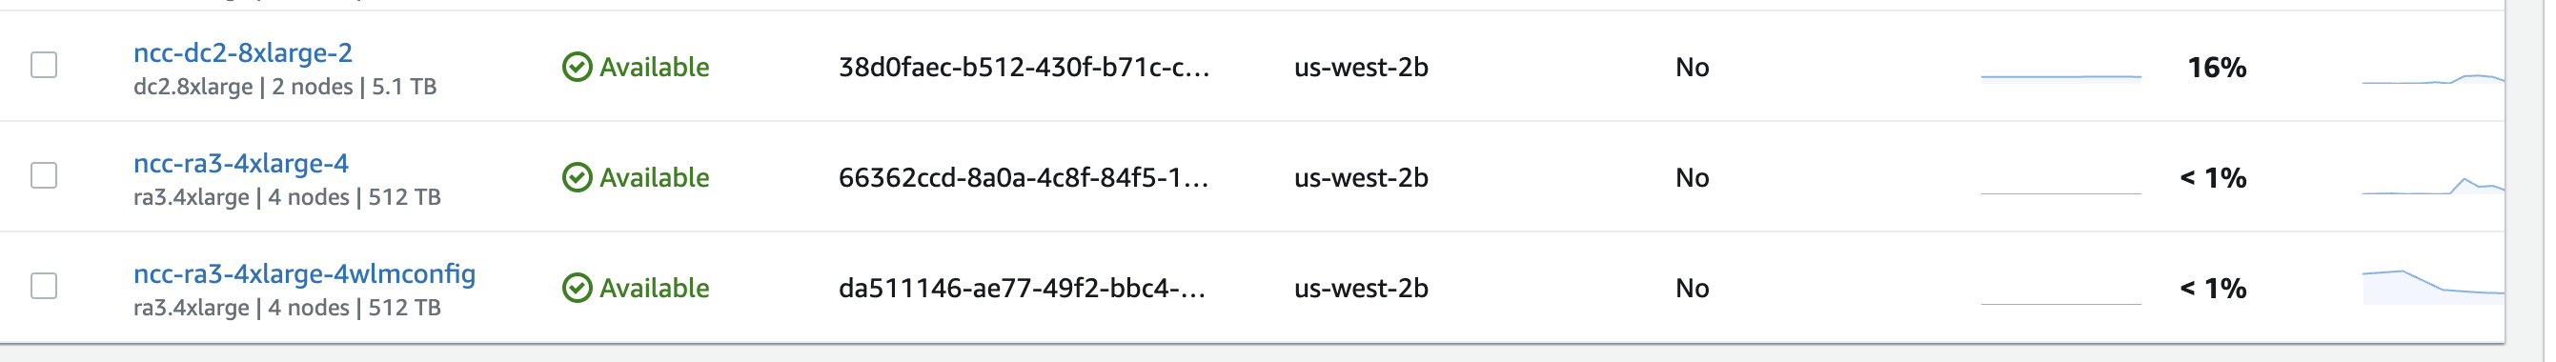This screenshot has width=2556, height=362.
Task: Click the green checkmark icon for ncc-ra3-4xlarge-4
Action: [x=577, y=177]
